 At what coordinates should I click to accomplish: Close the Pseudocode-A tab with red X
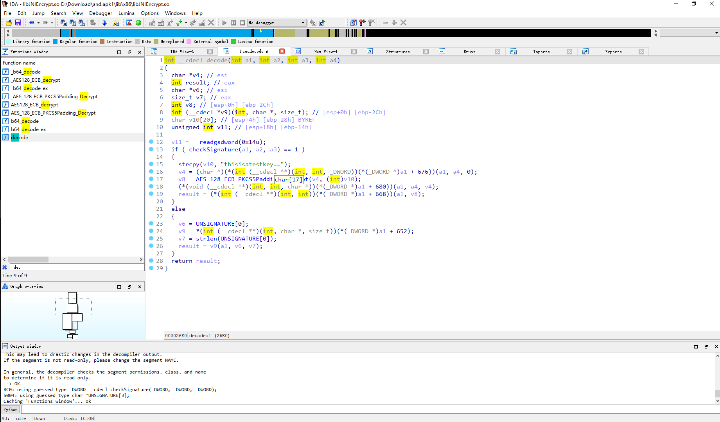pyautogui.click(x=282, y=51)
